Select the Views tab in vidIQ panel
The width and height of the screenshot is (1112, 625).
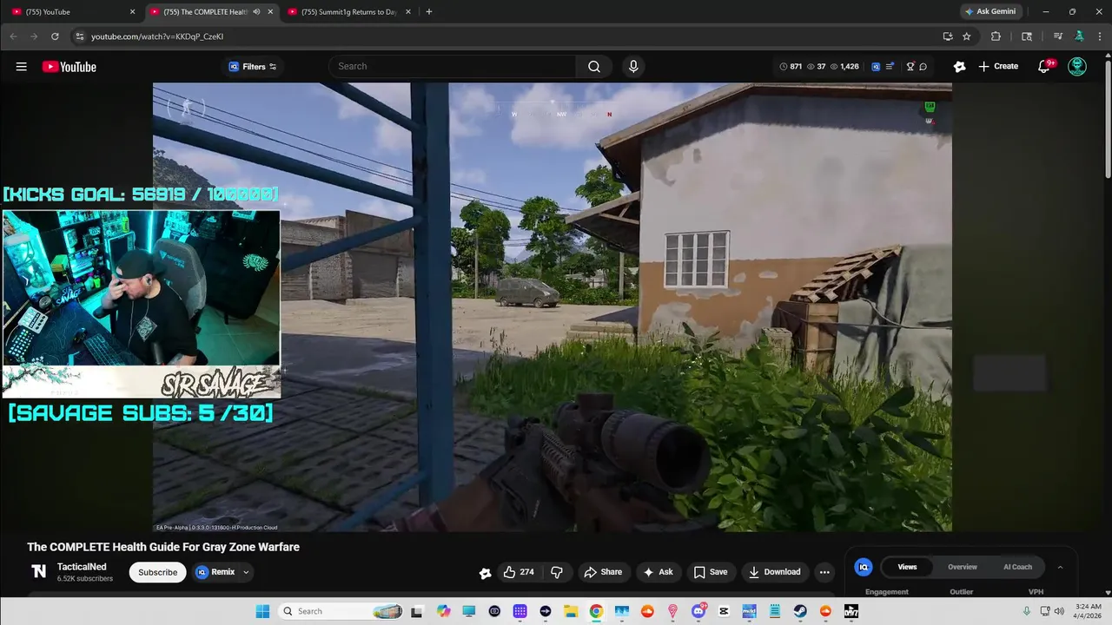click(x=907, y=567)
